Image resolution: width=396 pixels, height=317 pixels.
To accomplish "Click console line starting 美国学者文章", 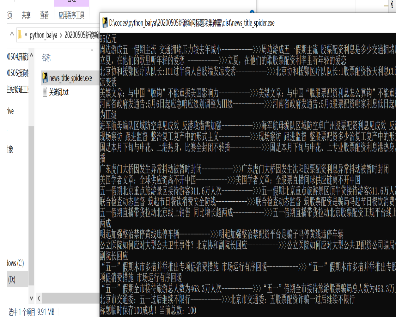I will coord(230,180).
